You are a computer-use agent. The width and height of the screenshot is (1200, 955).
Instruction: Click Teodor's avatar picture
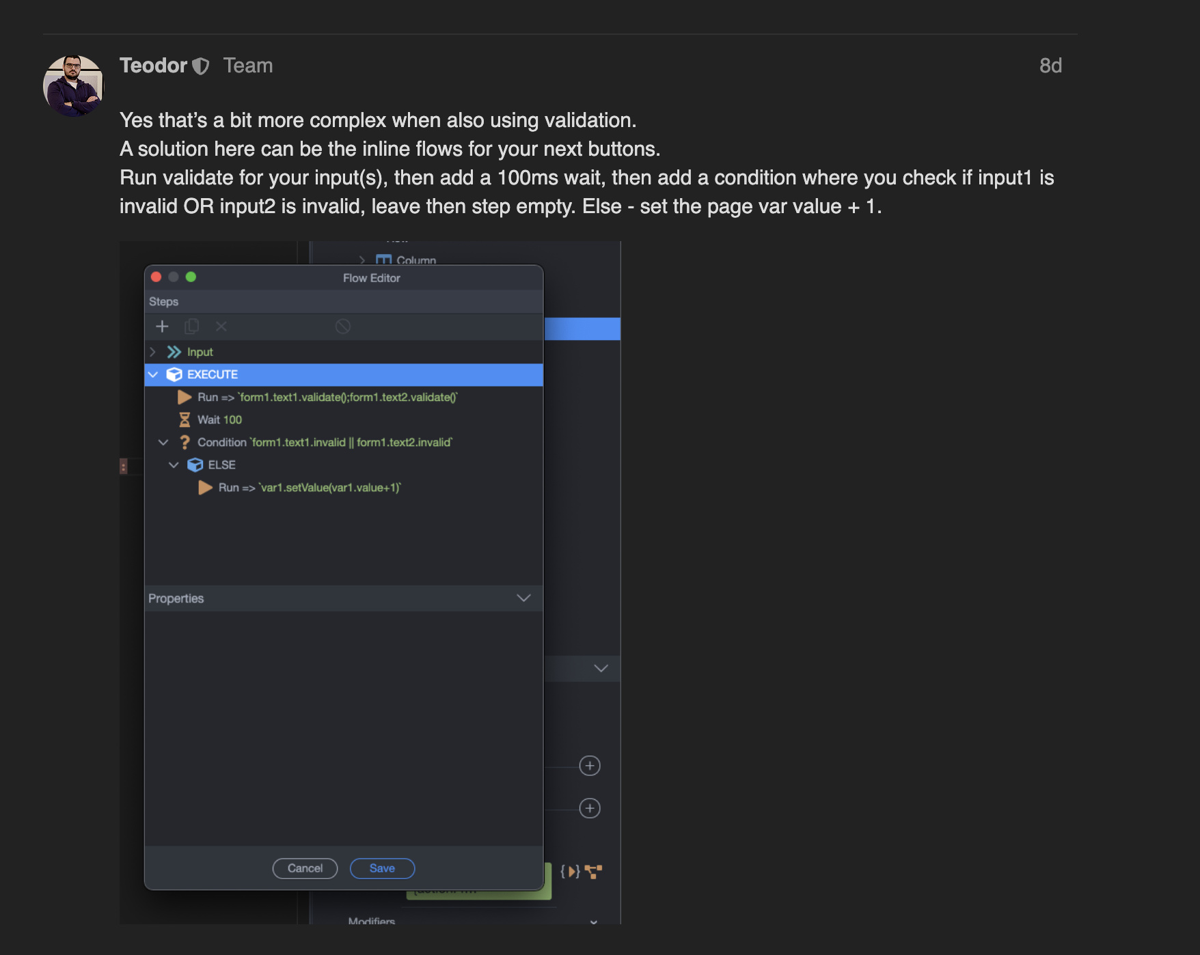73,86
